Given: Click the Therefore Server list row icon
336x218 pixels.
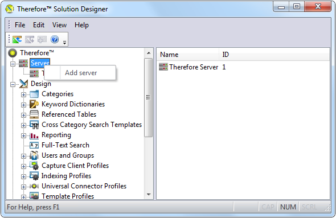Looking at the screenshot, I should click(163, 67).
